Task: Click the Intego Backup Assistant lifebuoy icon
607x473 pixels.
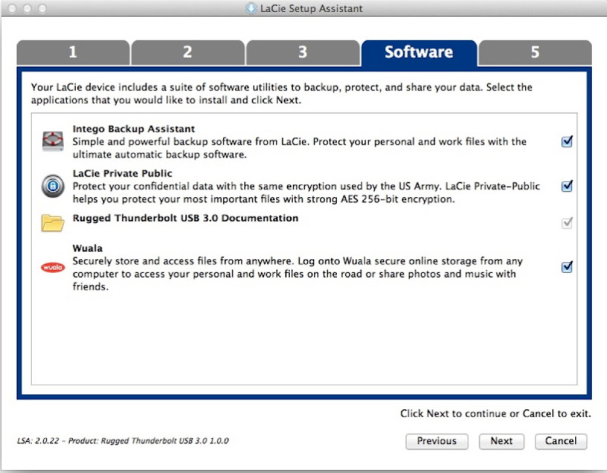Action: coord(53,141)
